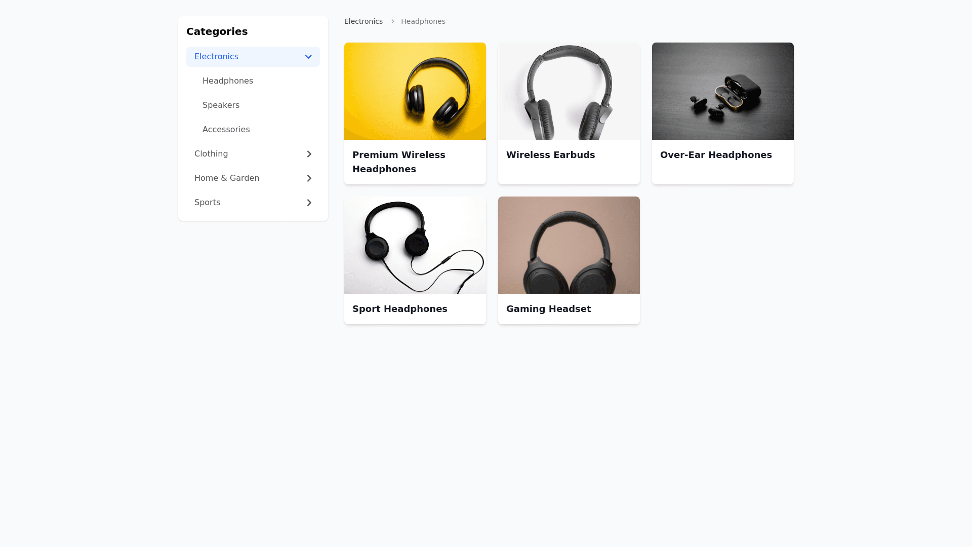
Task: Select the Sport Headphones title
Action: (x=399, y=308)
